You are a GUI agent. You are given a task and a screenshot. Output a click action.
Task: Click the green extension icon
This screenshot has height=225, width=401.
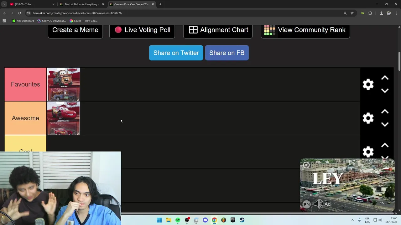[x=362, y=13]
